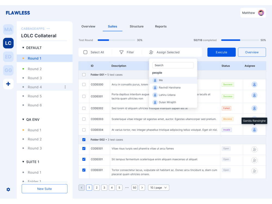This screenshot has width=272, height=204.
Task: Go to page 50
Action: pyautogui.click(x=134, y=187)
